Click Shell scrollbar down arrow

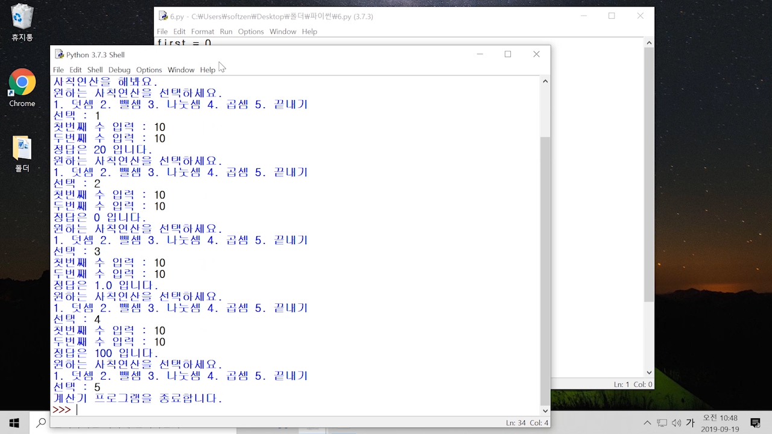[545, 410]
